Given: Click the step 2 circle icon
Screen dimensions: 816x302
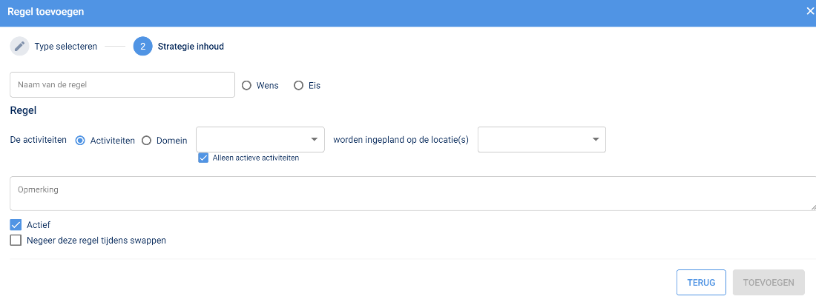Looking at the screenshot, I should pos(142,46).
